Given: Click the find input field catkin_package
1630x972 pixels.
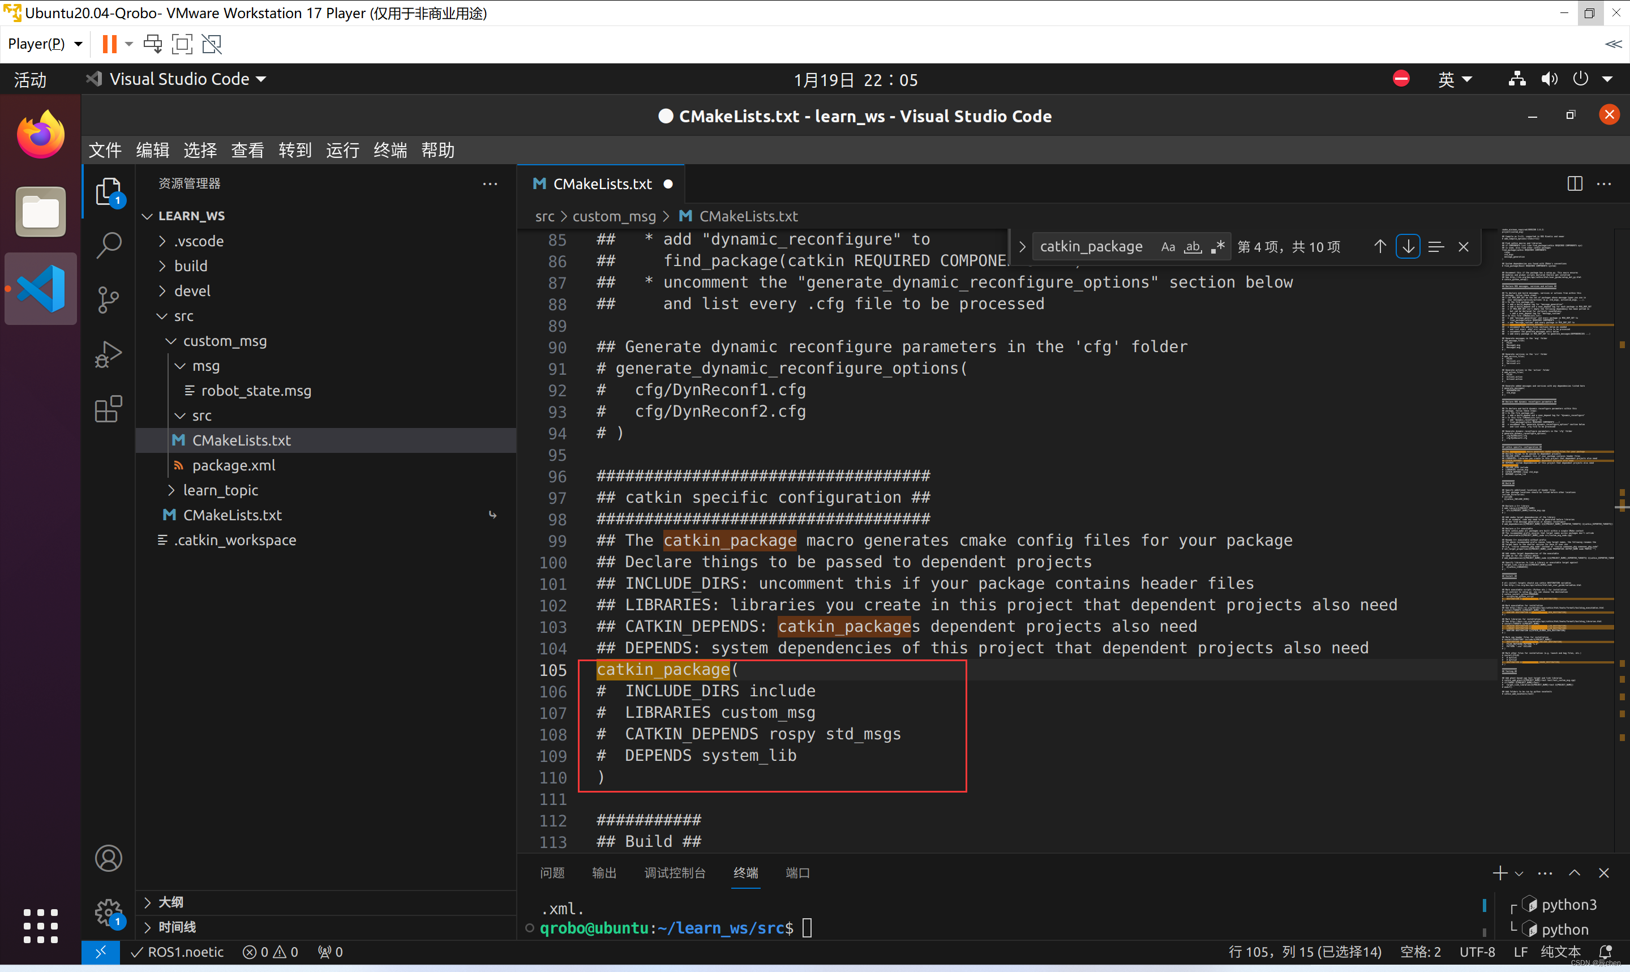Looking at the screenshot, I should point(1092,247).
